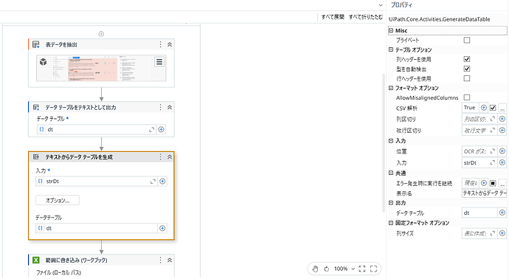Expand the editor for the dt data table field
The height and width of the screenshot is (279, 509).
coord(152,129)
